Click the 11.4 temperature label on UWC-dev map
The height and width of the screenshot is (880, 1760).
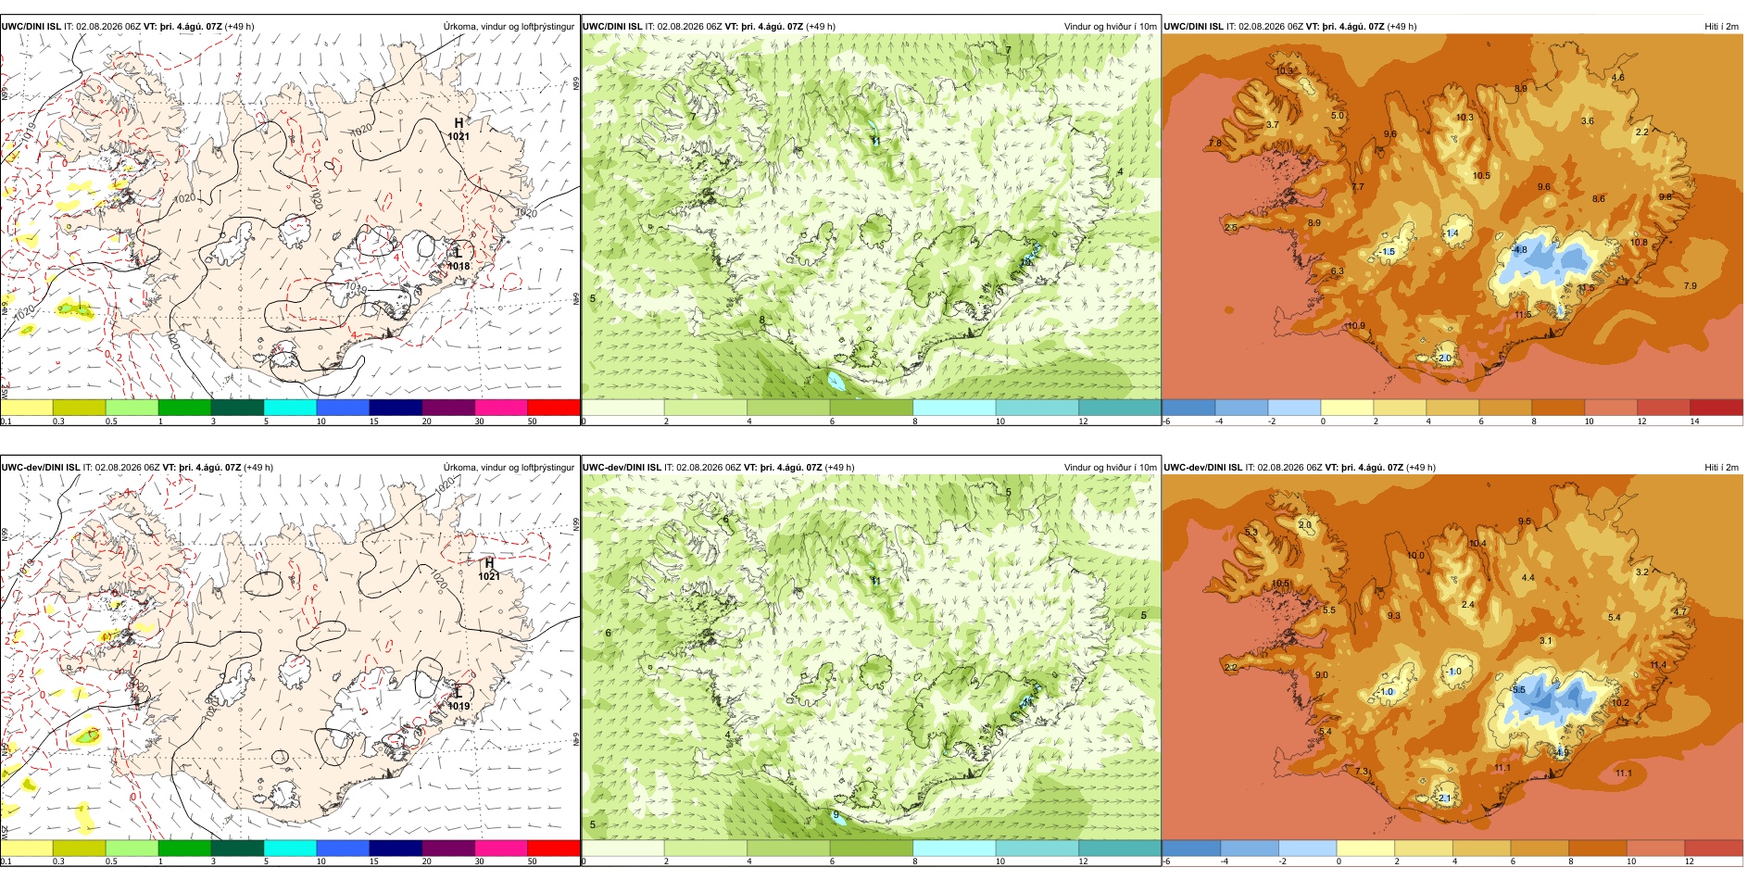1659,665
